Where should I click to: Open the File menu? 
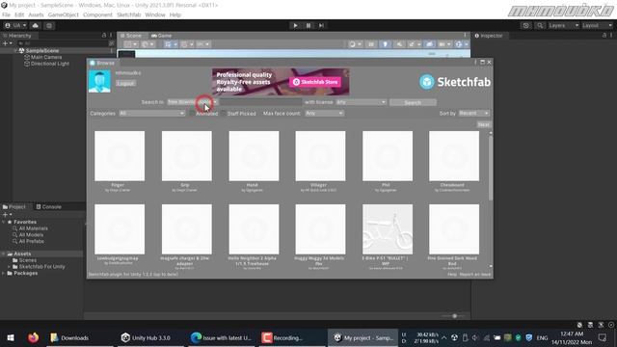pos(6,15)
